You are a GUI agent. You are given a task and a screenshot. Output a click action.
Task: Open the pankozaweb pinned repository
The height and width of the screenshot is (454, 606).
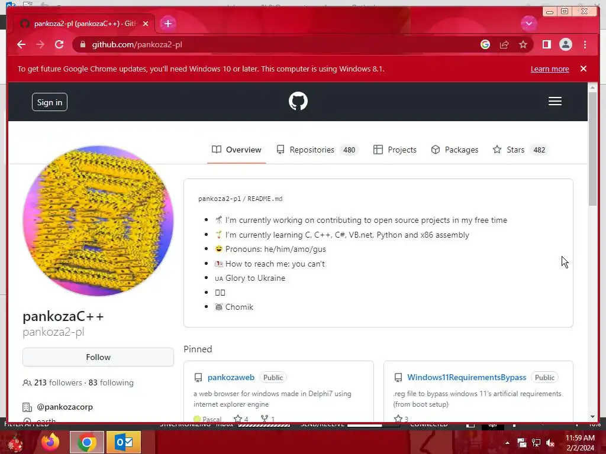231,378
